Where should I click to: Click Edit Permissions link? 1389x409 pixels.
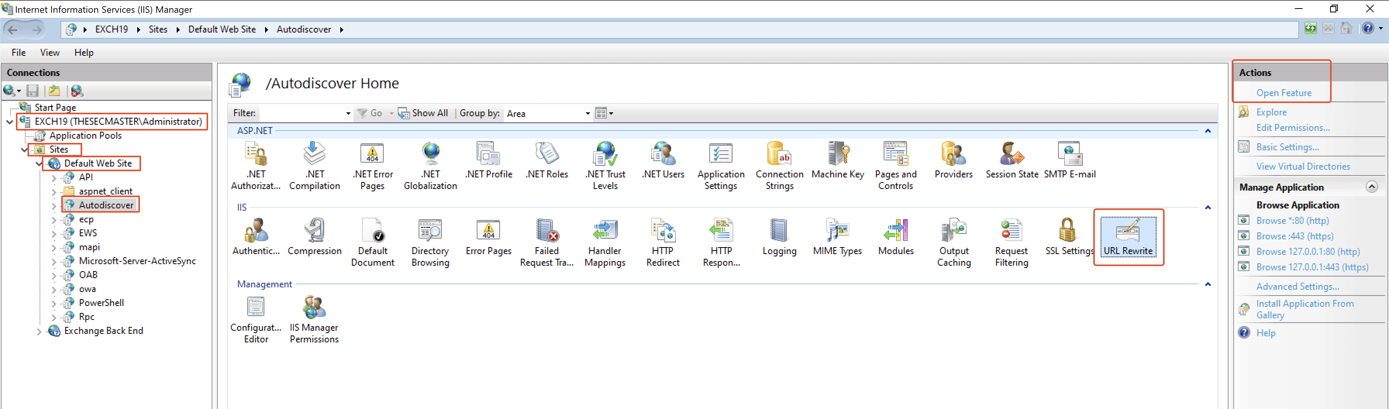[x=1292, y=128]
